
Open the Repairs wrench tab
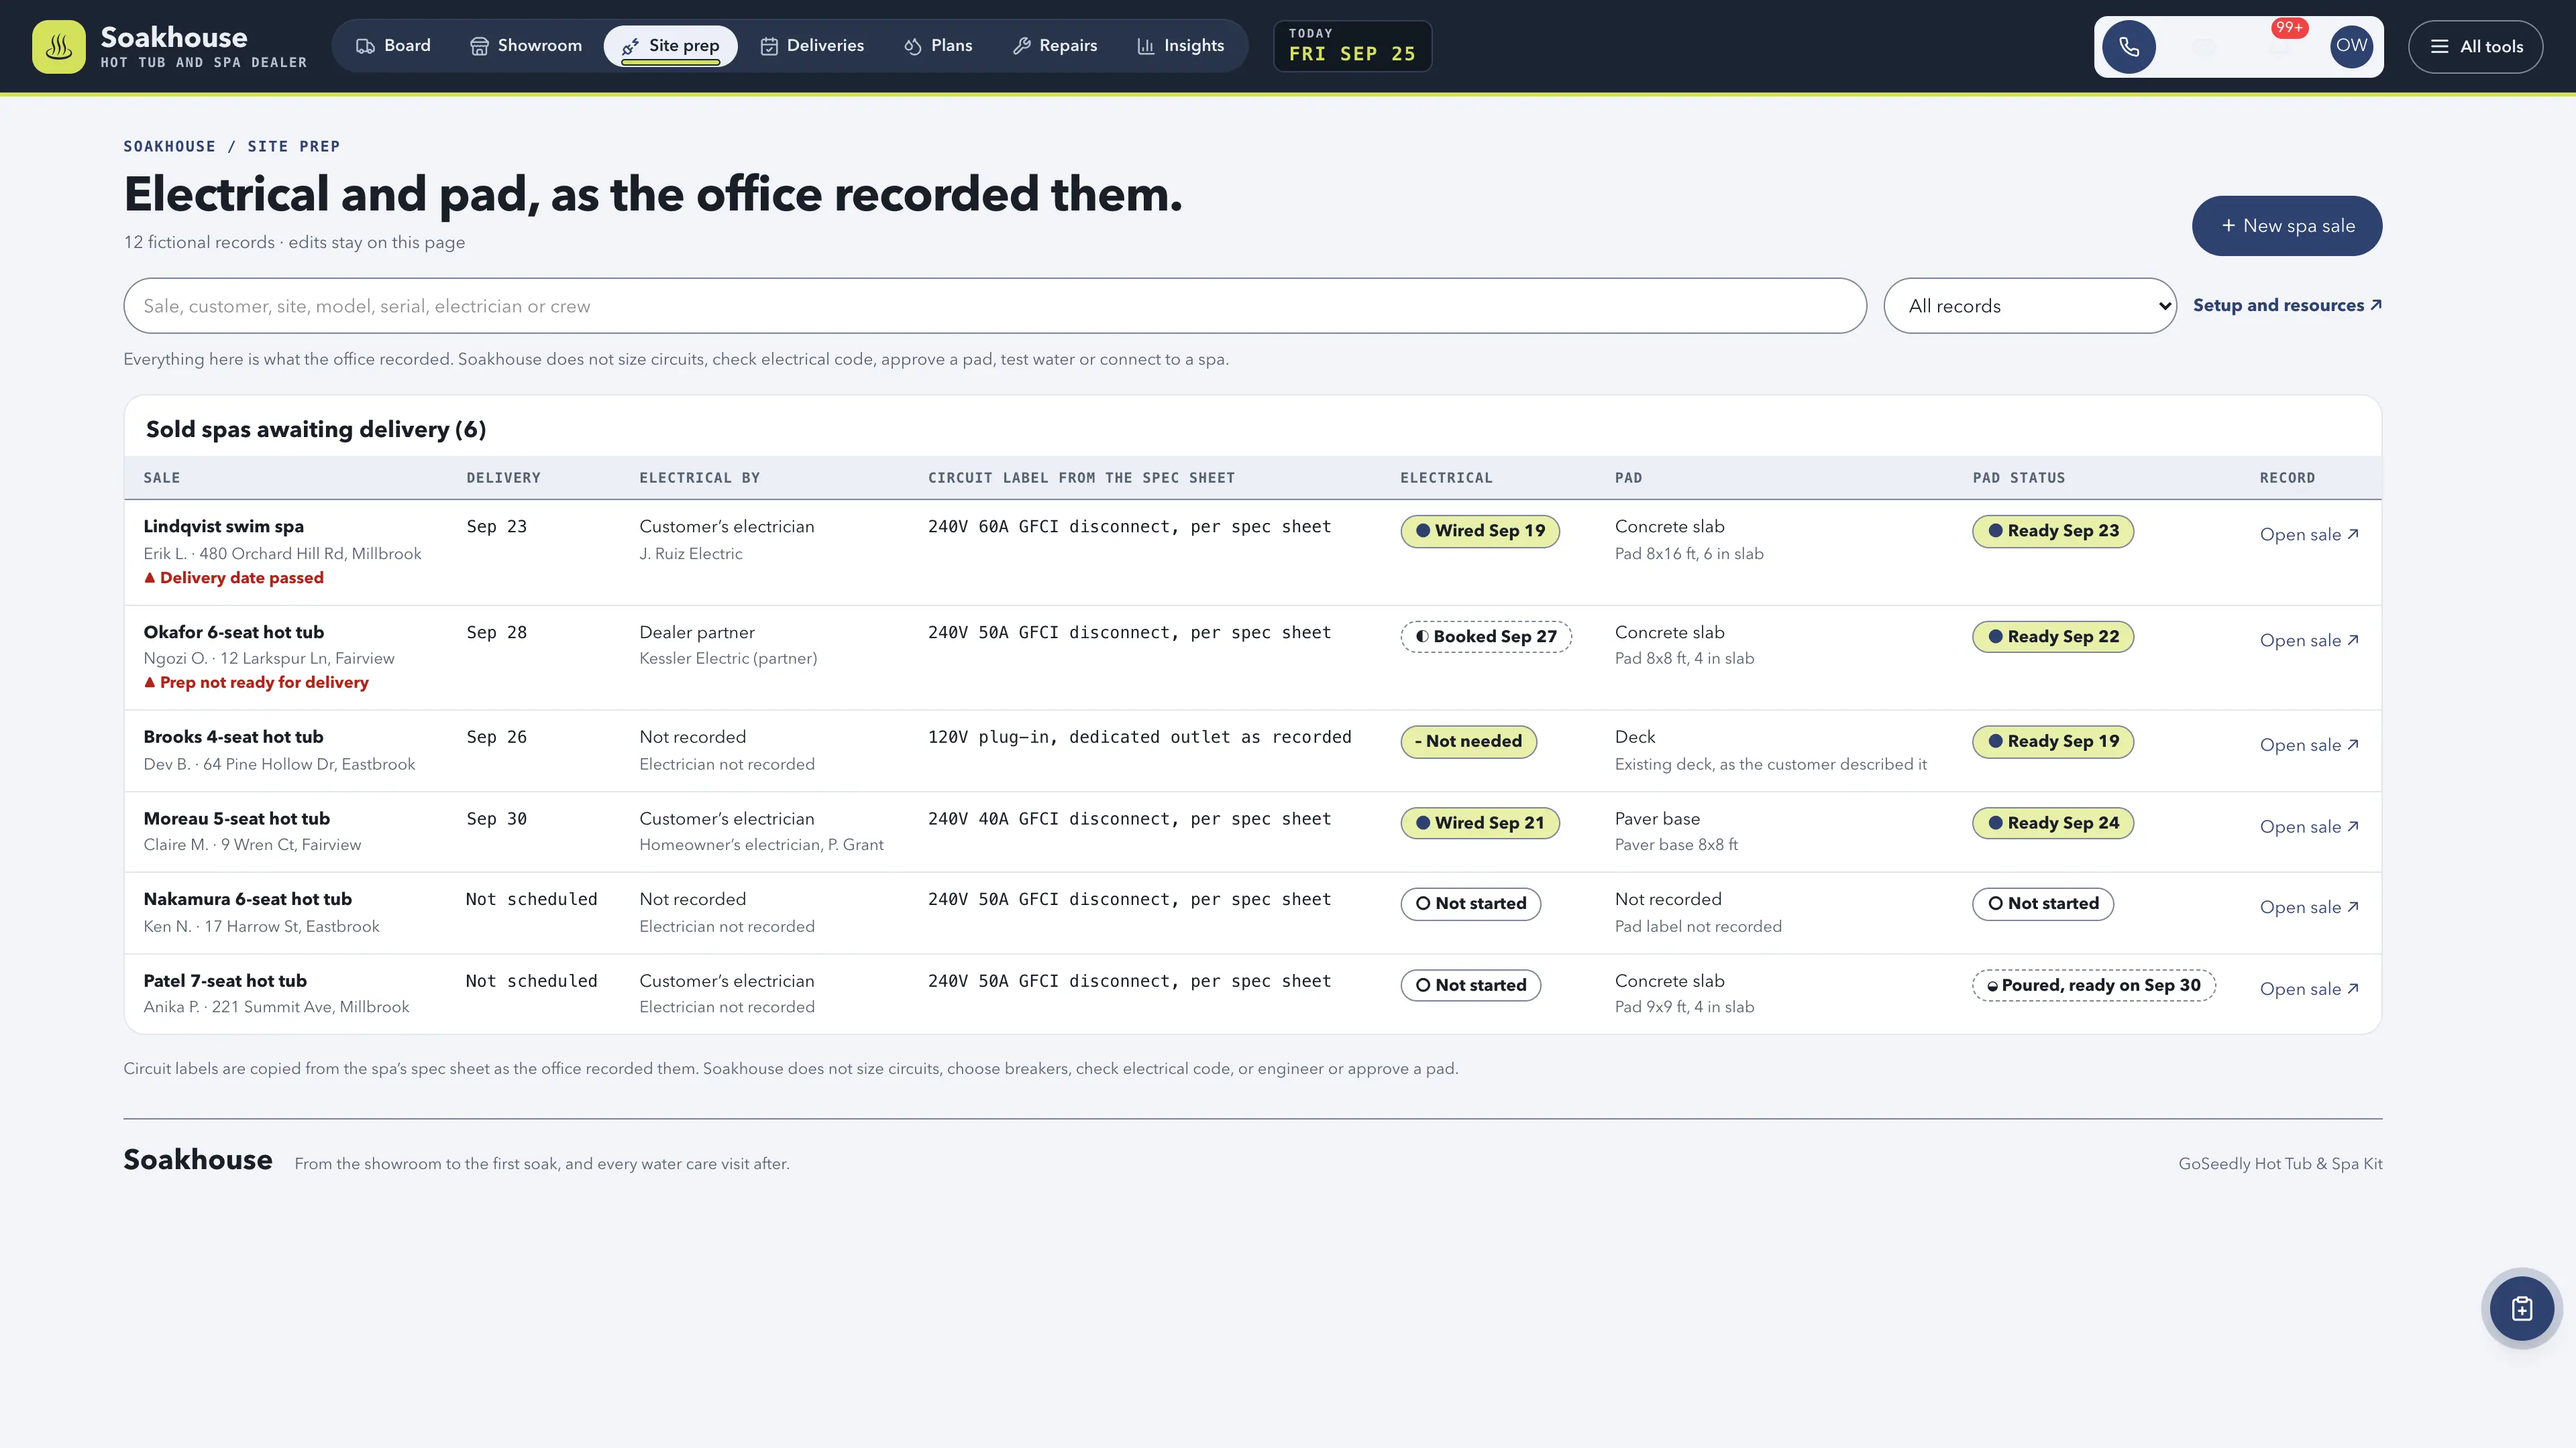(1055, 46)
